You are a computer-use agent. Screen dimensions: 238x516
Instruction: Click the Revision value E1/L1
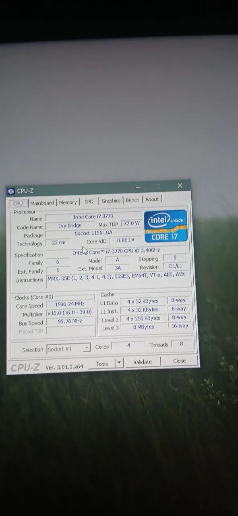tap(175, 266)
